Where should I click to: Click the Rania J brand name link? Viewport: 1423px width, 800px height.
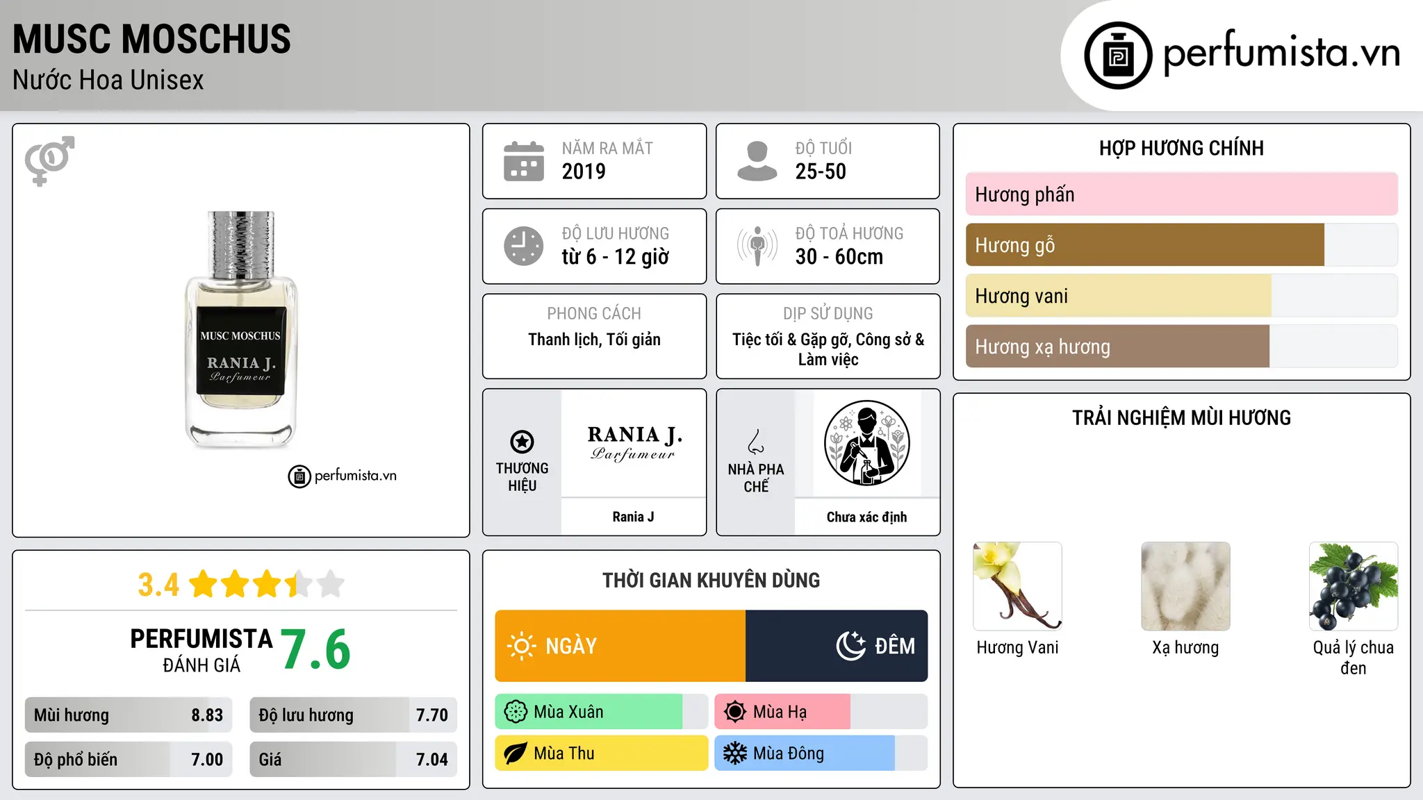[634, 517]
